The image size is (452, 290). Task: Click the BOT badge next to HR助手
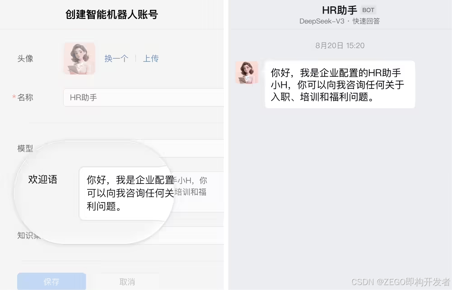tap(368, 10)
